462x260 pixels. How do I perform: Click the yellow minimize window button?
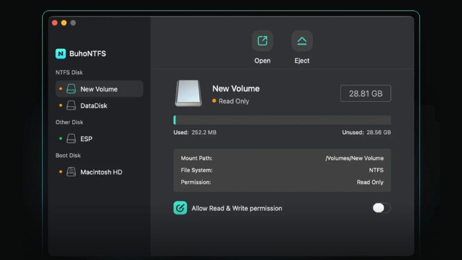tap(64, 23)
